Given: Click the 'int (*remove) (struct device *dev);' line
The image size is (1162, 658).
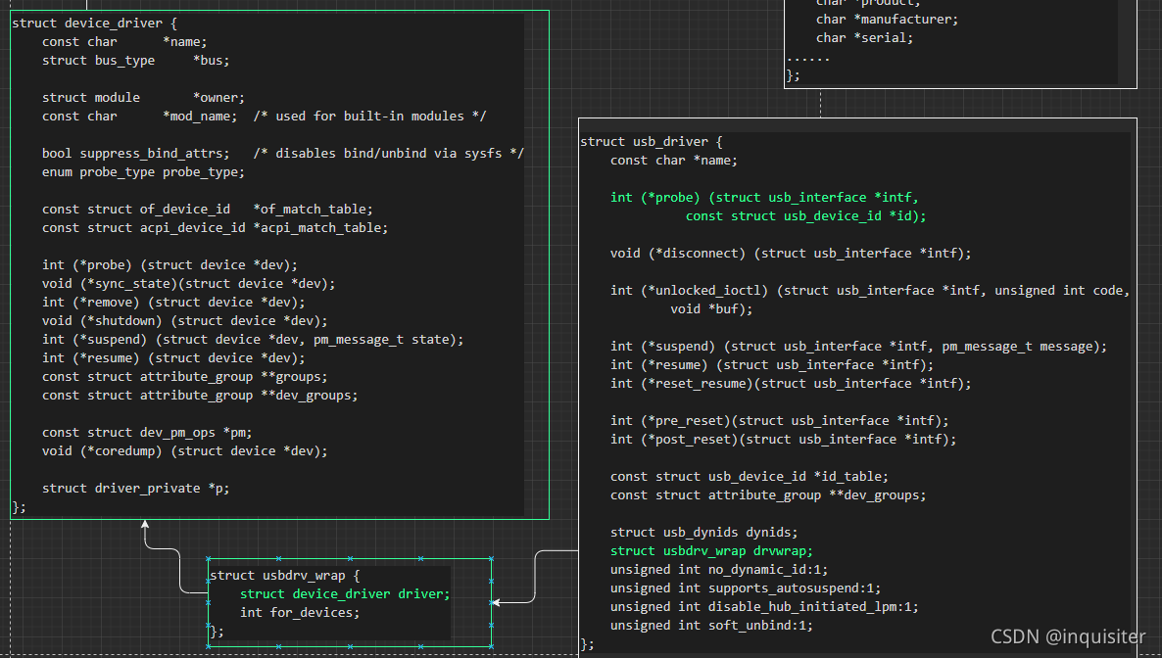Looking at the screenshot, I should coord(173,302).
